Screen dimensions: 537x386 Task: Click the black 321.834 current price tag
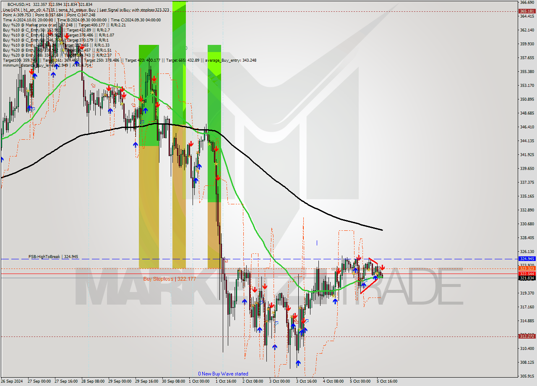527,278
